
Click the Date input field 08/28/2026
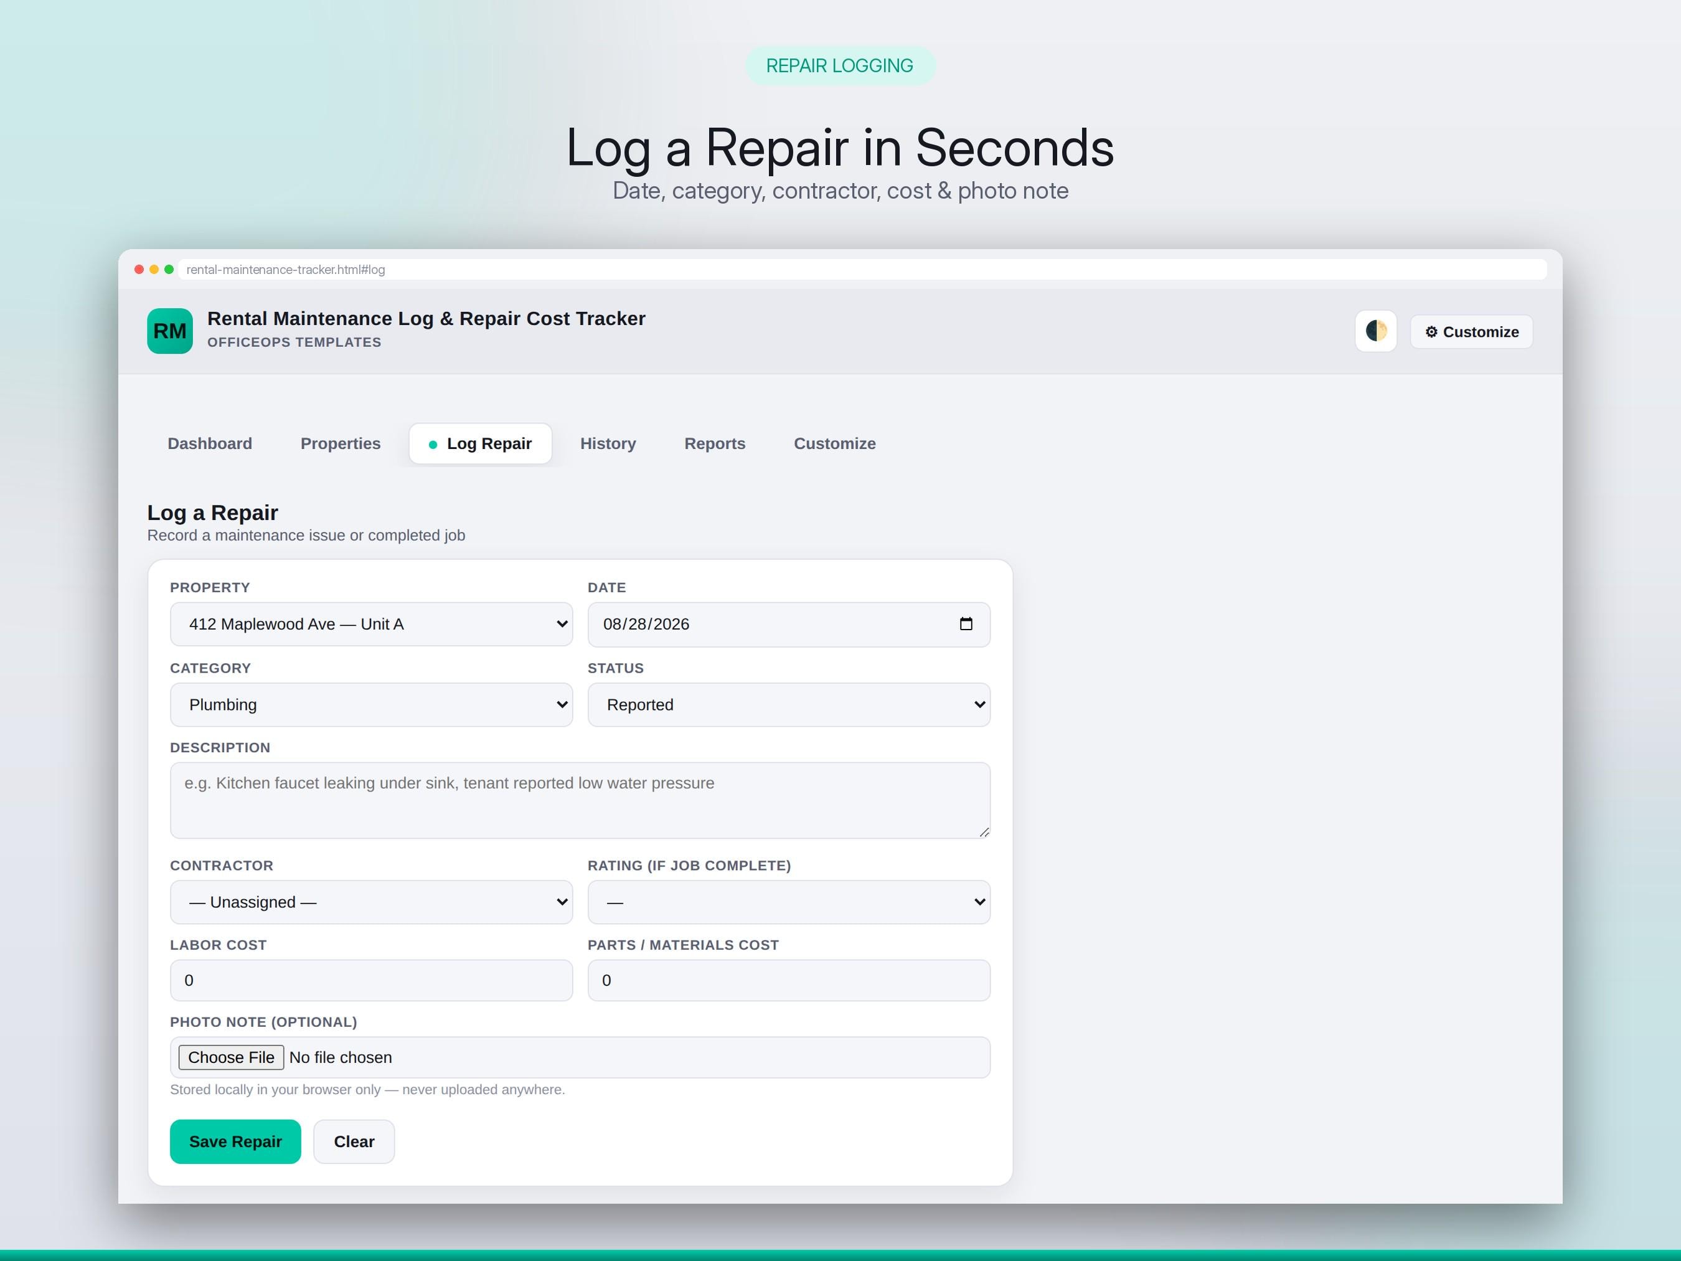point(789,624)
